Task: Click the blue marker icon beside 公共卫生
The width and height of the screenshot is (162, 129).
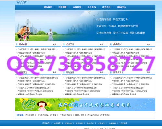Action: pos(64,44)
